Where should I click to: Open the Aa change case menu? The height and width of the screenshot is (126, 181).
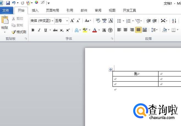[88, 21]
